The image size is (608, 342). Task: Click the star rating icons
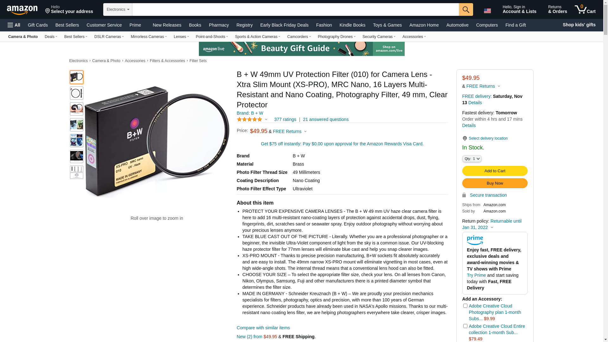(x=250, y=119)
